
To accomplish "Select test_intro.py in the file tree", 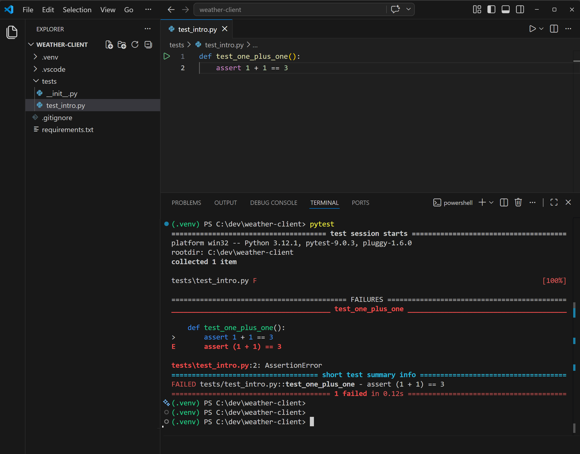I will (92, 106).
